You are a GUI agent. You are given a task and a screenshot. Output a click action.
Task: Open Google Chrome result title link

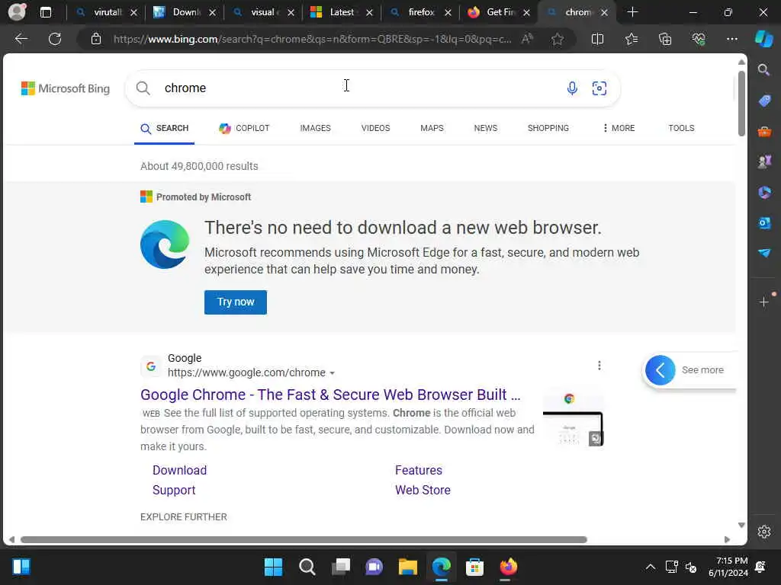click(330, 395)
